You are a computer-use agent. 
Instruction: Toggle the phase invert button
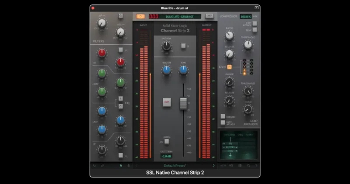(x=183, y=46)
